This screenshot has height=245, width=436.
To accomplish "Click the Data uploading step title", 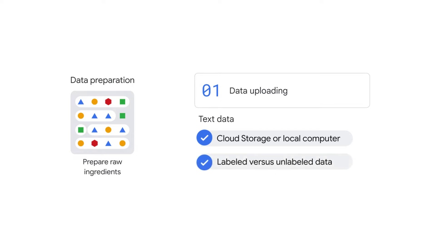I will (x=259, y=91).
